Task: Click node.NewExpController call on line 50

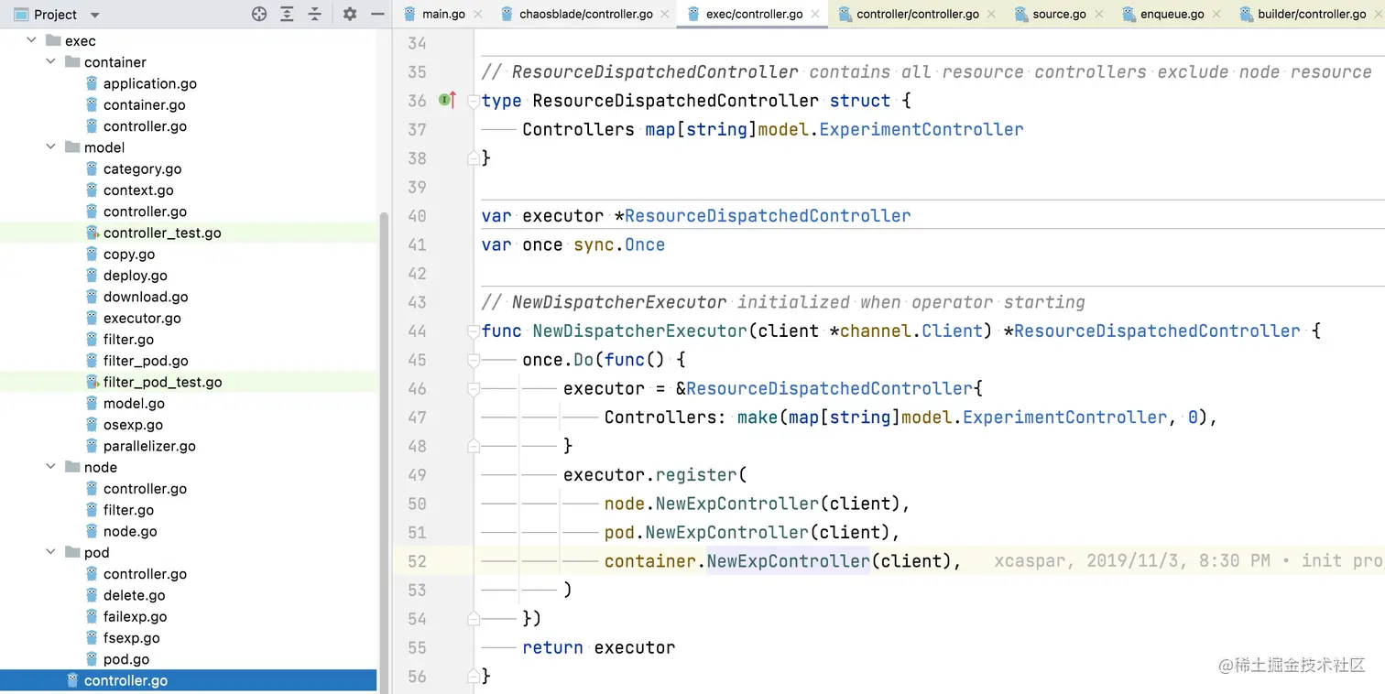Action: [757, 504]
